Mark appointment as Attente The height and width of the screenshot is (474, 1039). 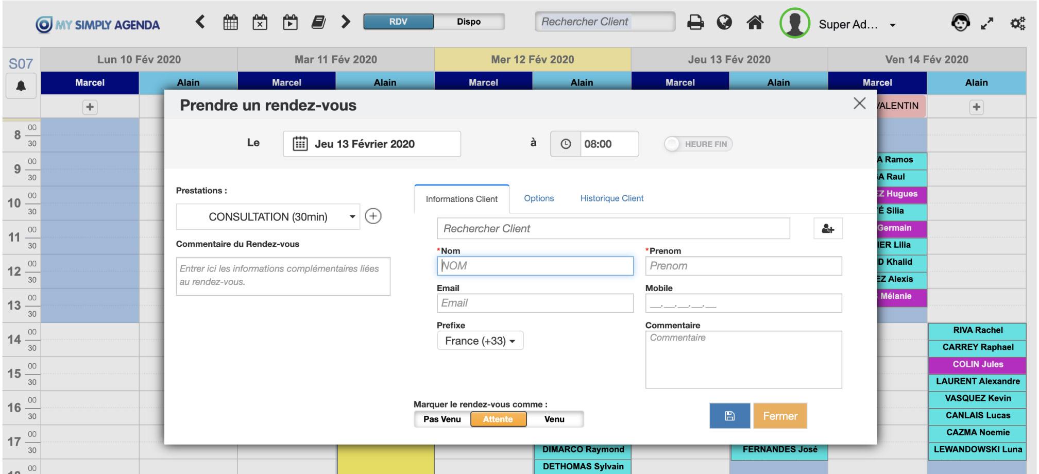498,419
